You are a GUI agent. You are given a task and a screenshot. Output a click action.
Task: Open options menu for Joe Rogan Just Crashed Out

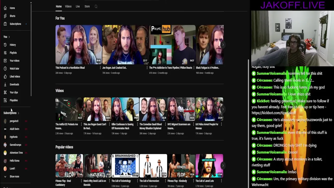[x=147, y=68]
